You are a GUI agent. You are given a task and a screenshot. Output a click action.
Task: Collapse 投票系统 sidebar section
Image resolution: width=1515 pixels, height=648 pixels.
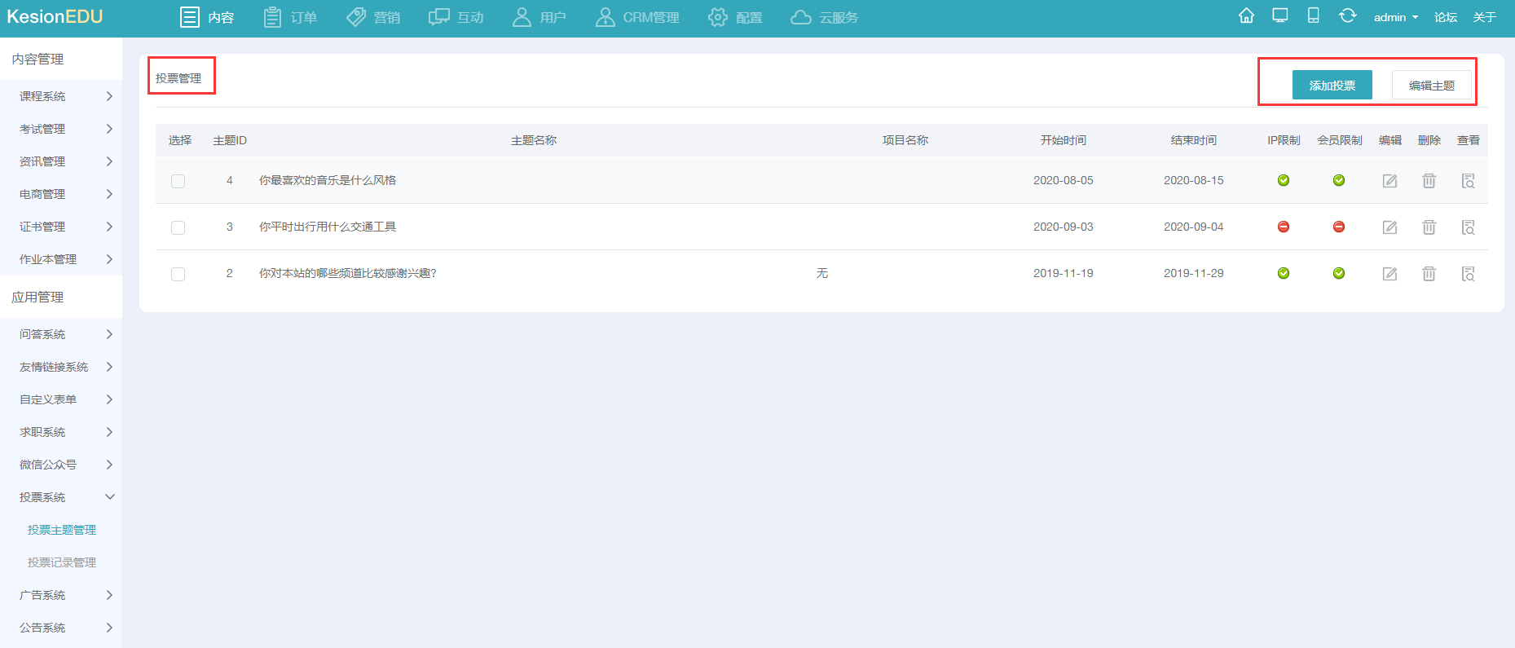point(61,497)
